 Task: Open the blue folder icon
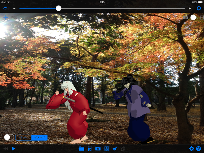tap(81, 149)
